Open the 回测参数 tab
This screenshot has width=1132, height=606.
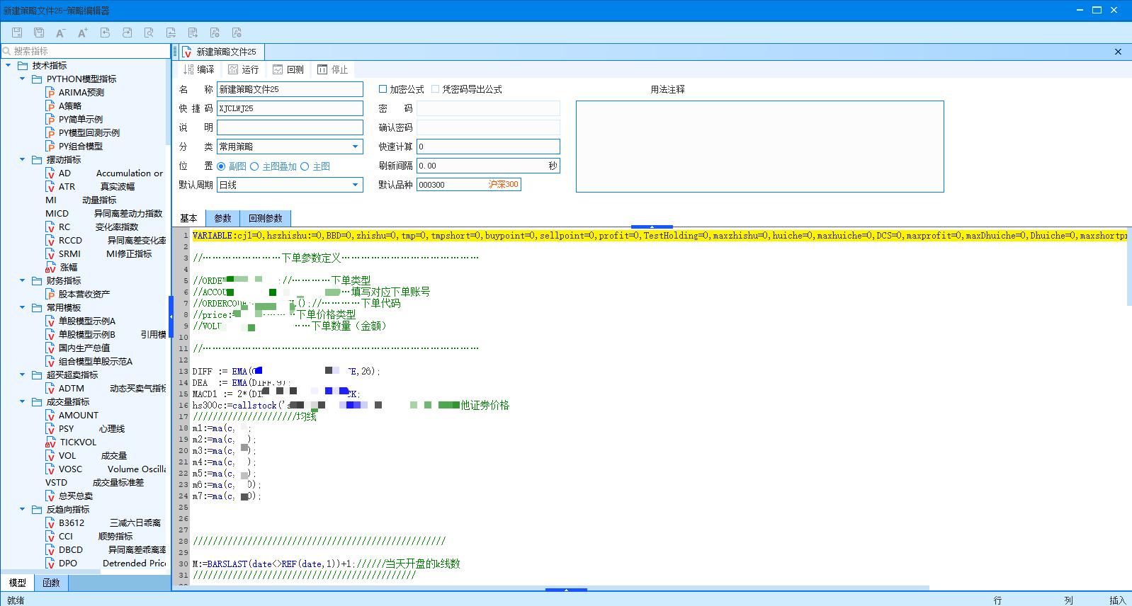pyautogui.click(x=266, y=218)
